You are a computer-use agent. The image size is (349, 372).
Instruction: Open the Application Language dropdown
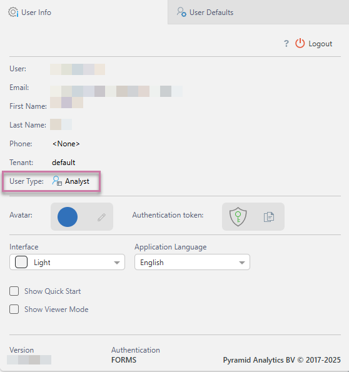(x=192, y=262)
